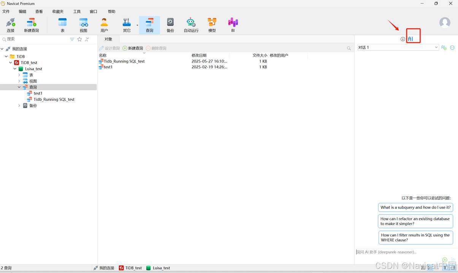This screenshot has width=458, height=273.
Task: Collapse the TiDB folder node
Action: [6, 56]
